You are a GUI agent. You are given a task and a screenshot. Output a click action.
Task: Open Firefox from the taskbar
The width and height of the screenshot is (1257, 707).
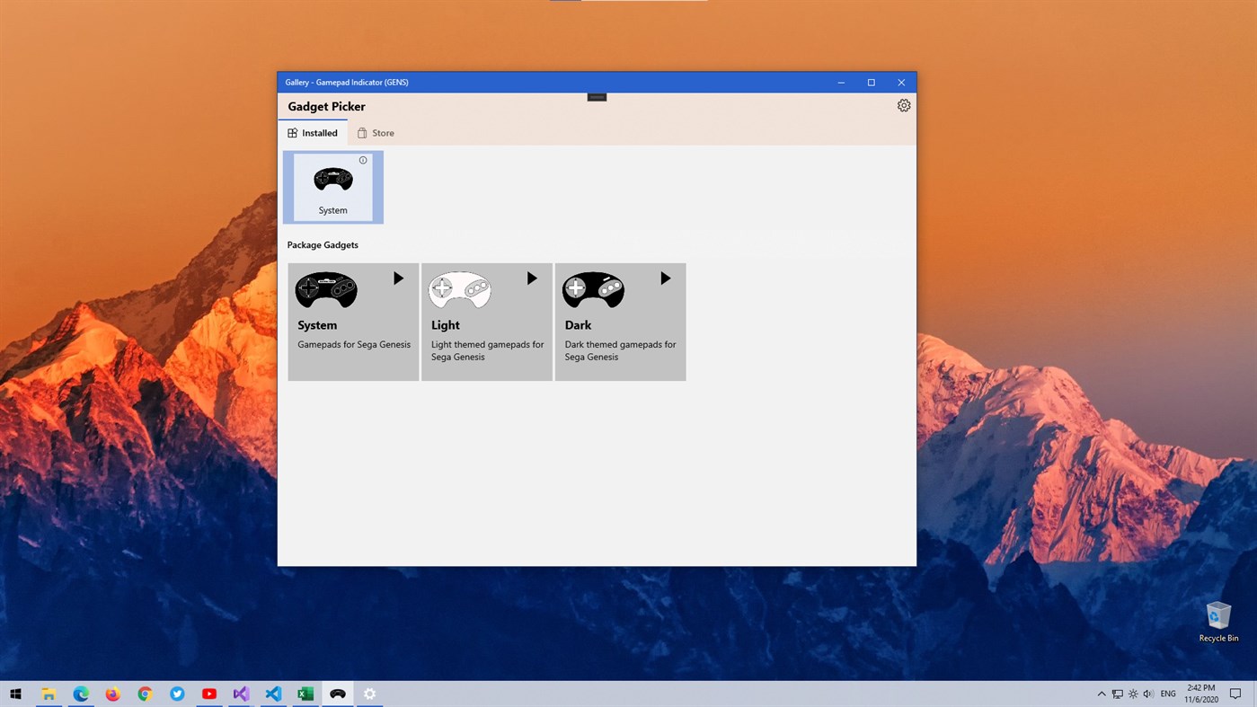[112, 693]
